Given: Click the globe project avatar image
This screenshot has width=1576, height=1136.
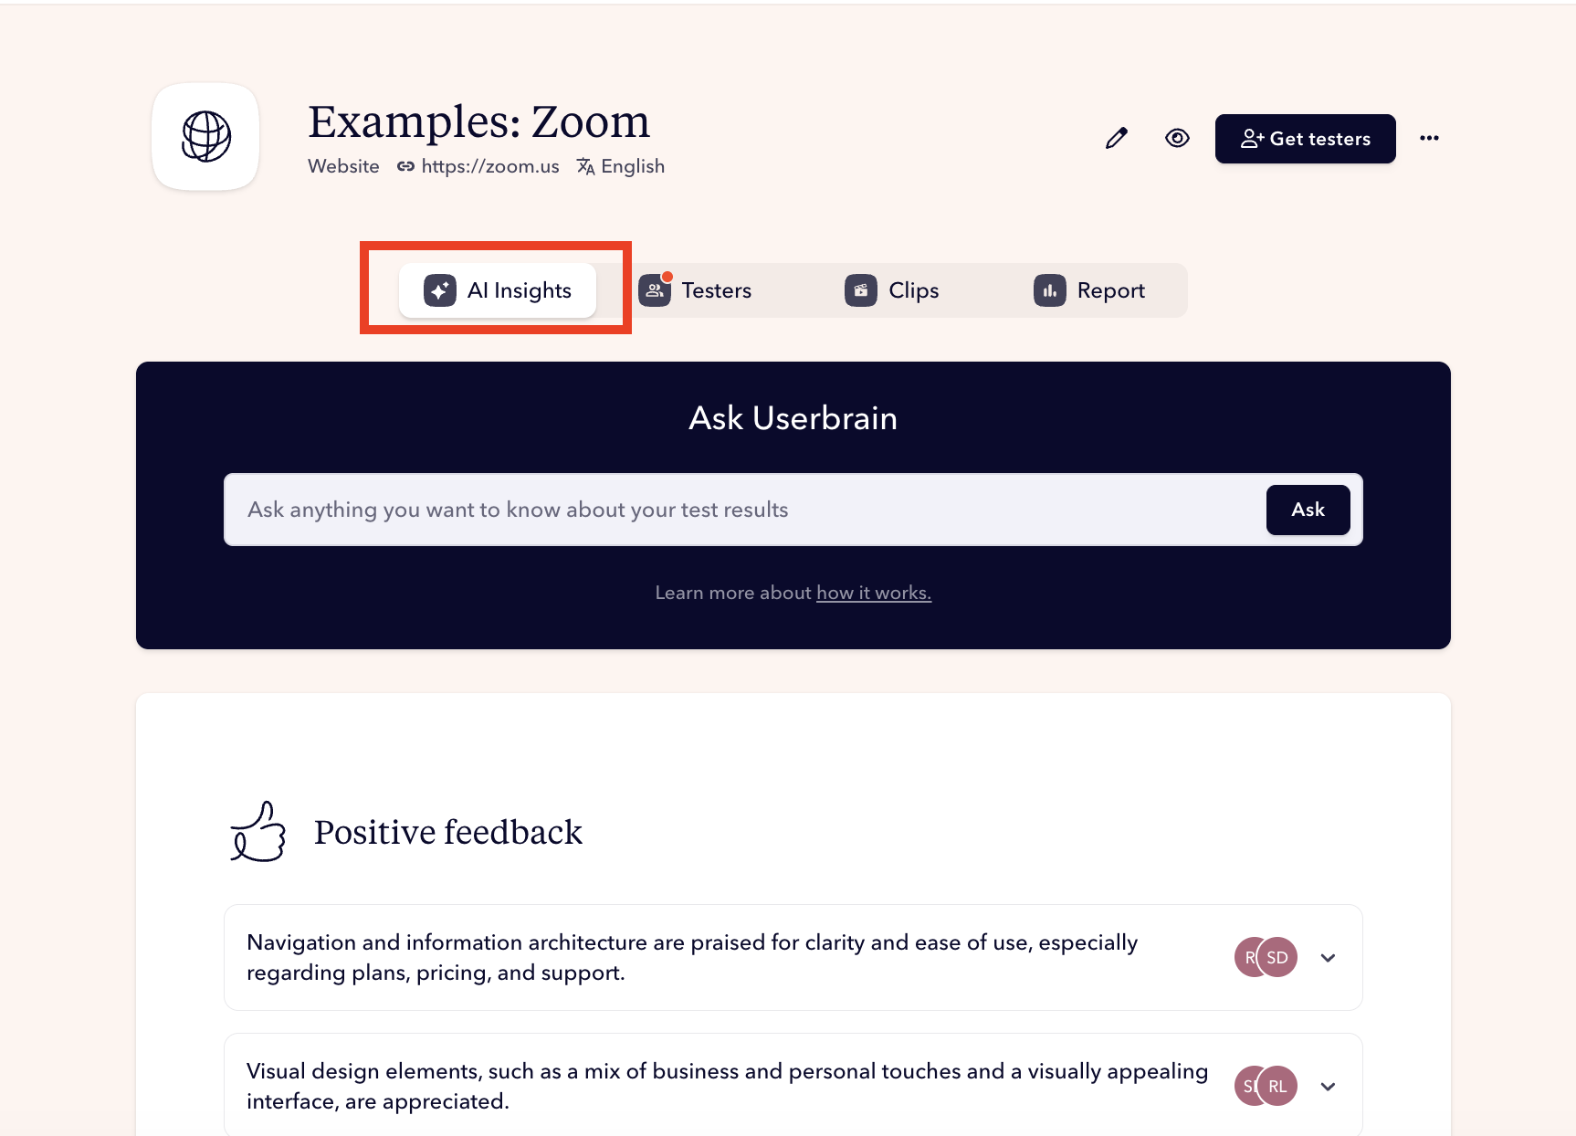Looking at the screenshot, I should click(205, 137).
